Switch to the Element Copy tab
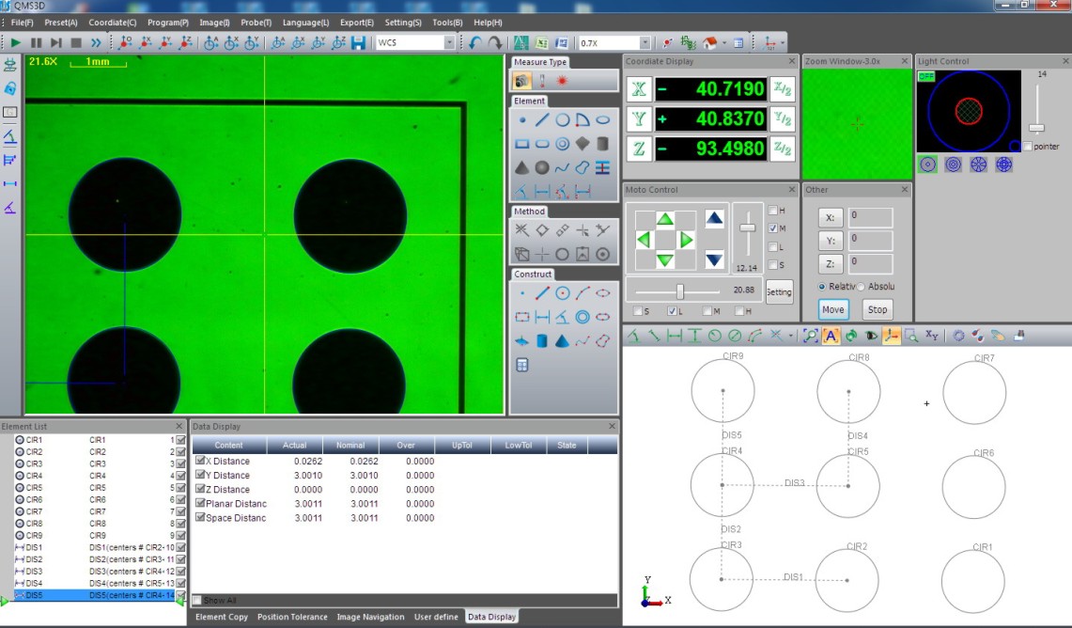1072x628 pixels. click(x=222, y=617)
